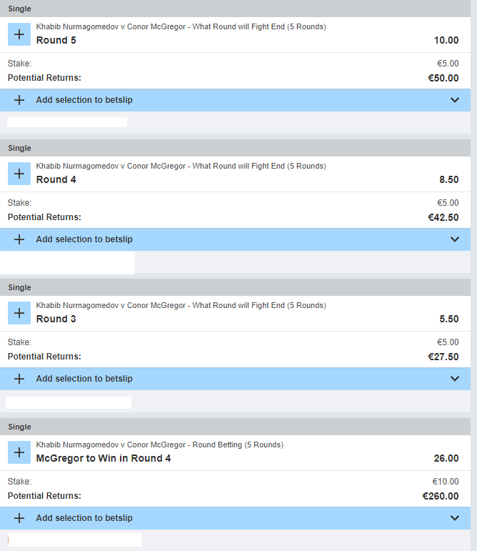Click the €27.50 potential returns value

click(x=443, y=357)
